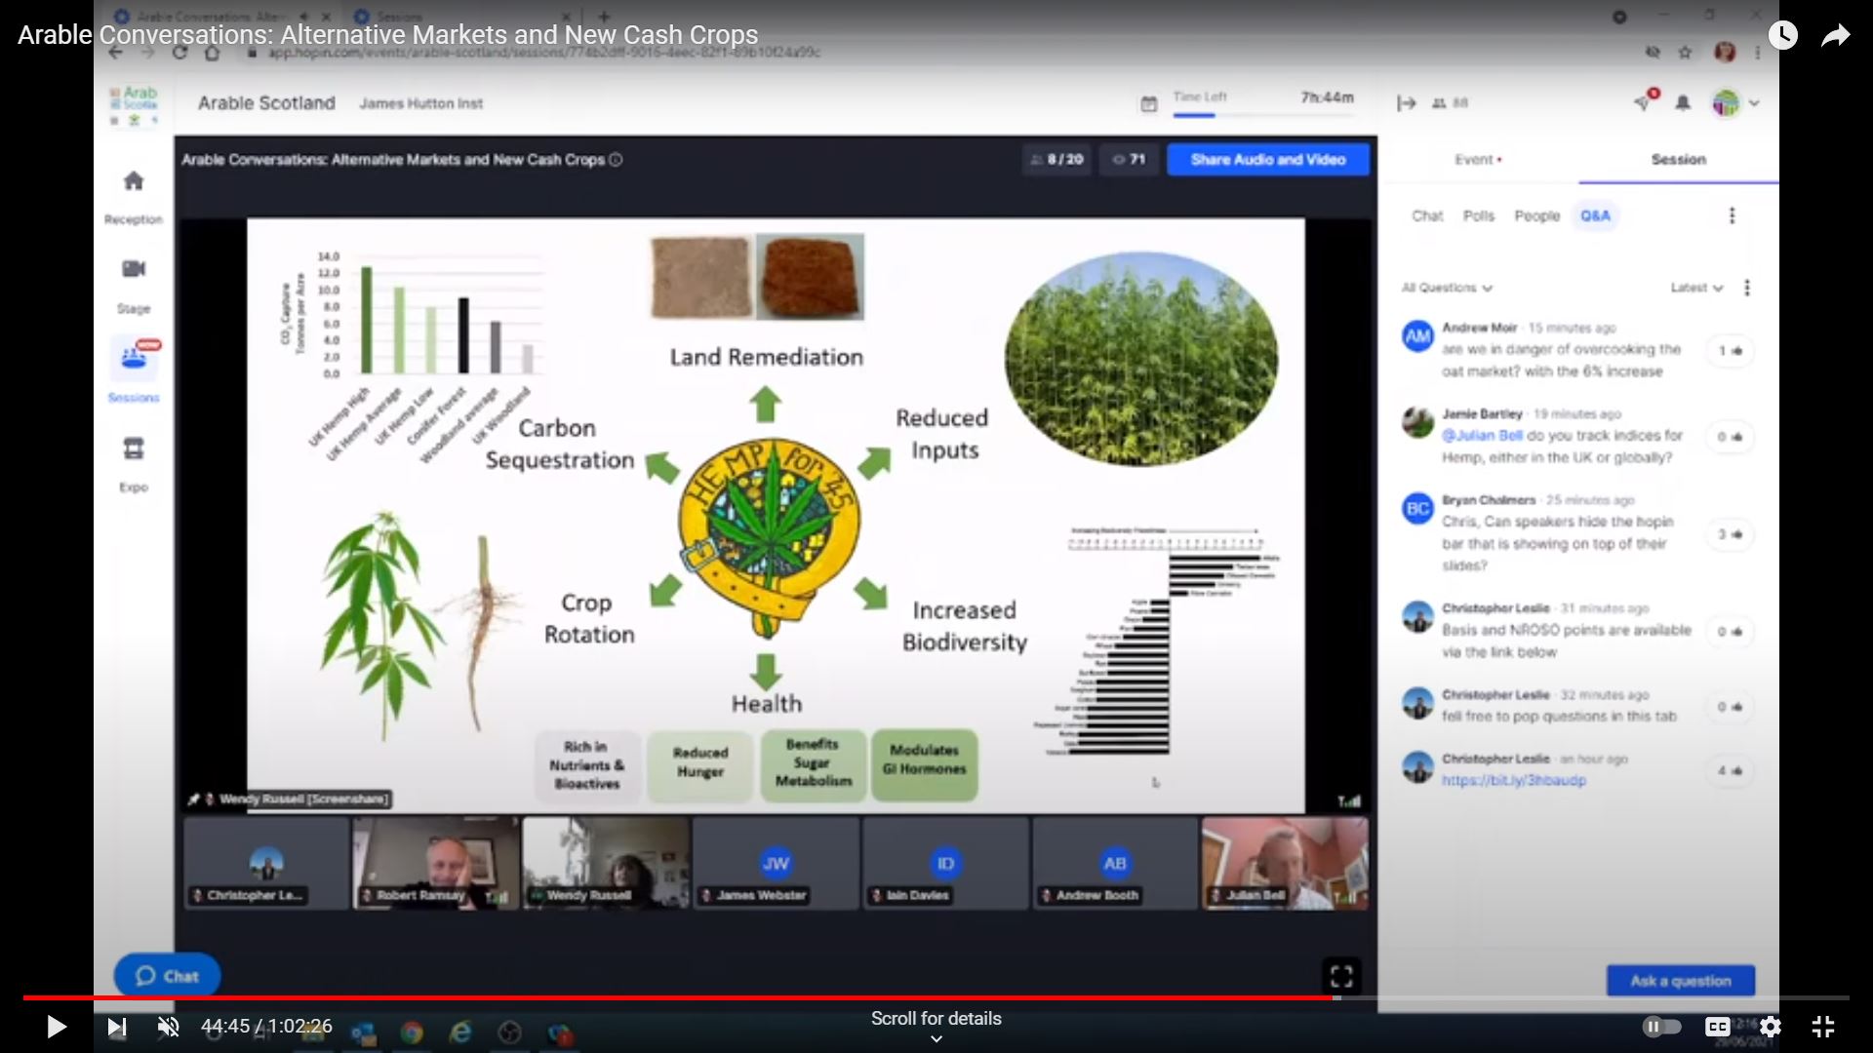Upvote Bryan Chalmers' hopin bar question

(1731, 534)
